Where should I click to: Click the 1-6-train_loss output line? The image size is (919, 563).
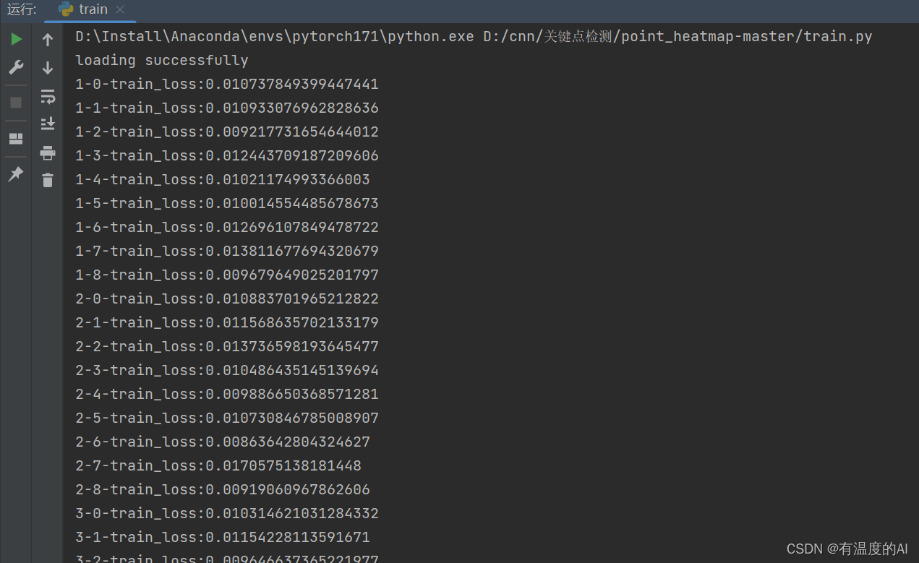pyautogui.click(x=227, y=228)
